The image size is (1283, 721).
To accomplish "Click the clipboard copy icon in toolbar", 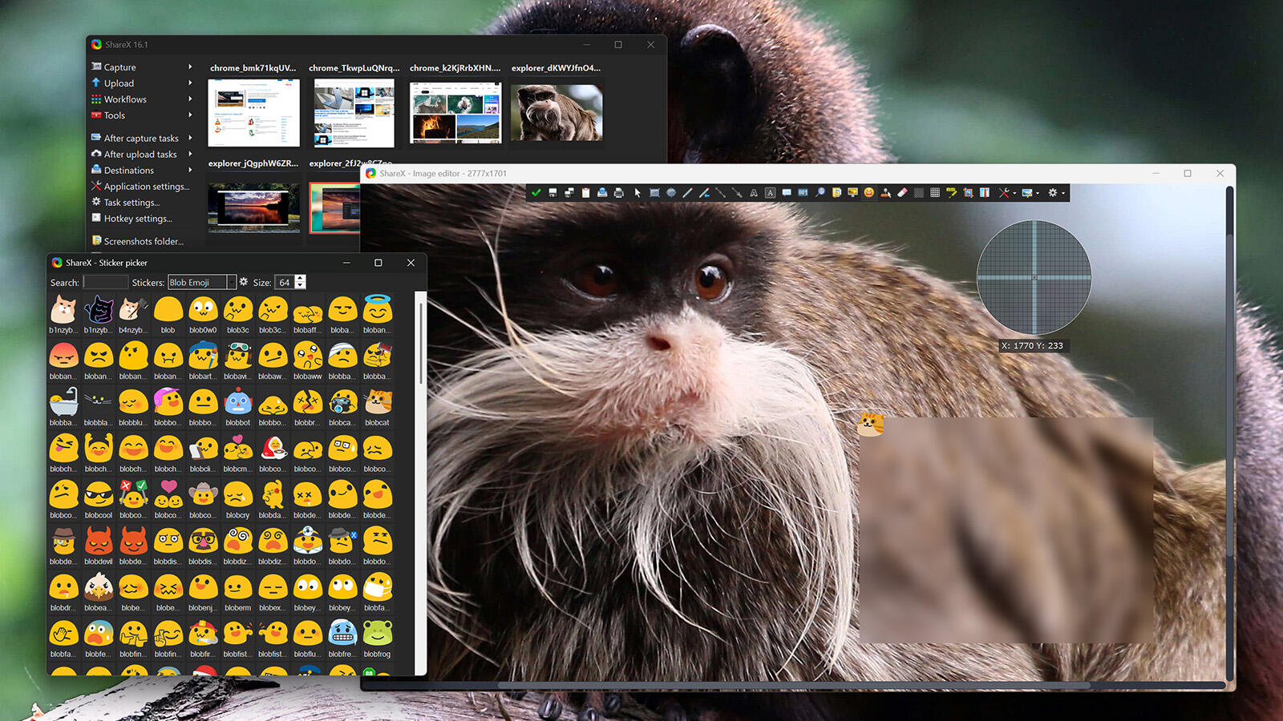I will tap(585, 193).
